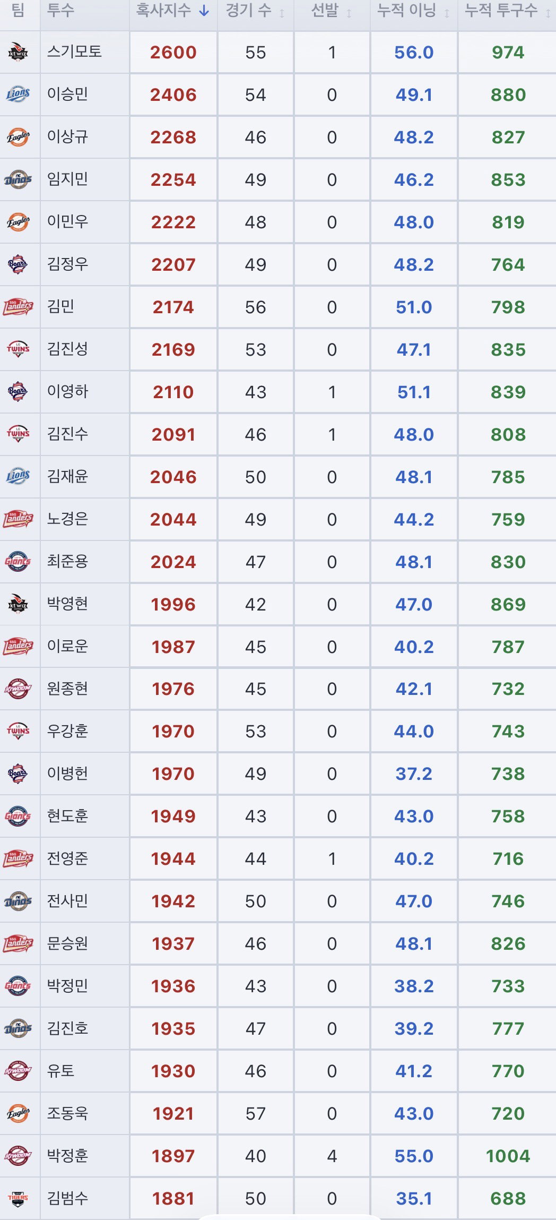Sort by 누적 투구수 column header

tap(508, 11)
